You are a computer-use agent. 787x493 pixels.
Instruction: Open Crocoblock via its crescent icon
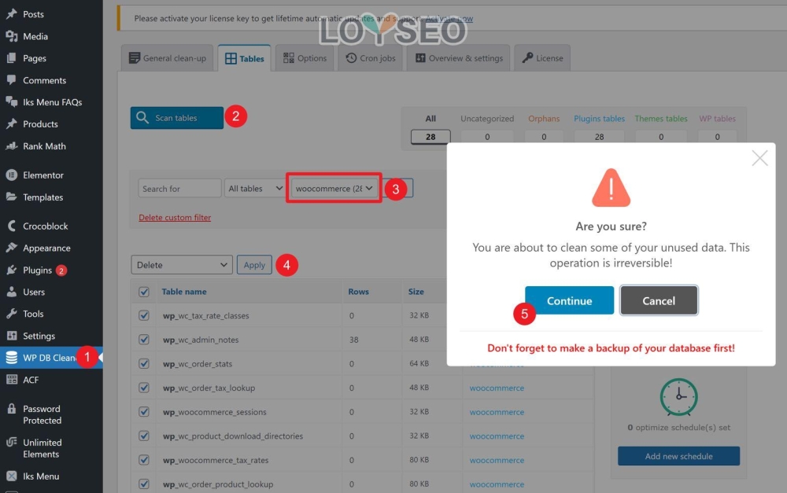pos(12,226)
